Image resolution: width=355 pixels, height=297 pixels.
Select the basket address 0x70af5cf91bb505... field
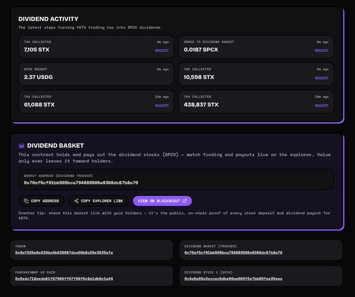pos(176,179)
